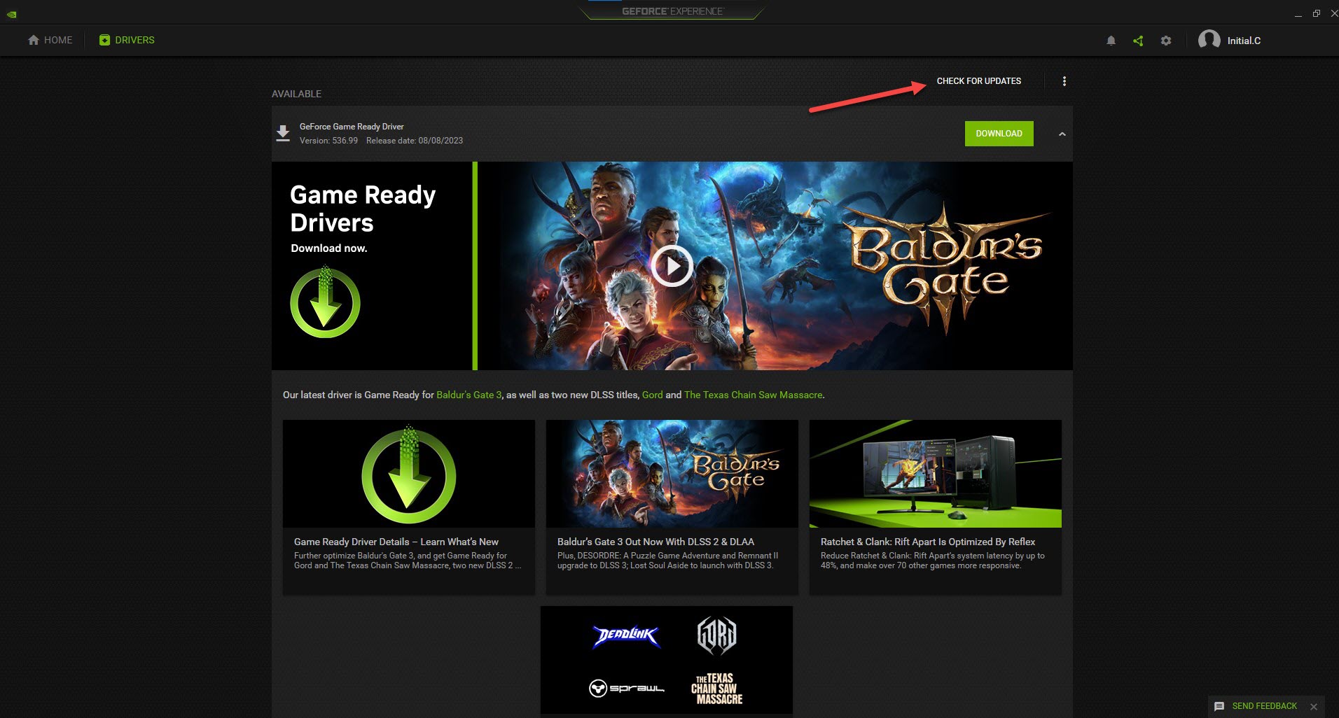Open Ratchet & Clank Reflex card thumbnail

pyautogui.click(x=936, y=474)
